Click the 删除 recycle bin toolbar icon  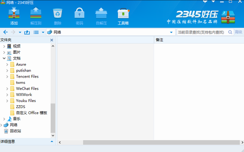58,13
